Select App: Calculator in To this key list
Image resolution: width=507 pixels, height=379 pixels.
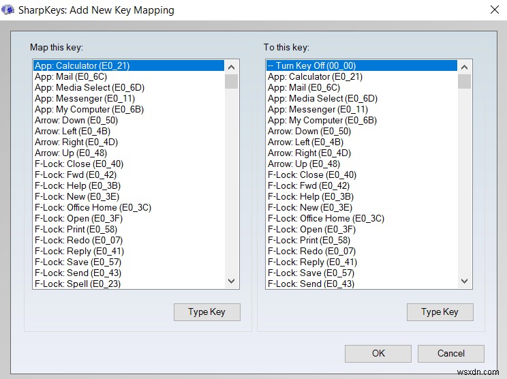(x=362, y=76)
